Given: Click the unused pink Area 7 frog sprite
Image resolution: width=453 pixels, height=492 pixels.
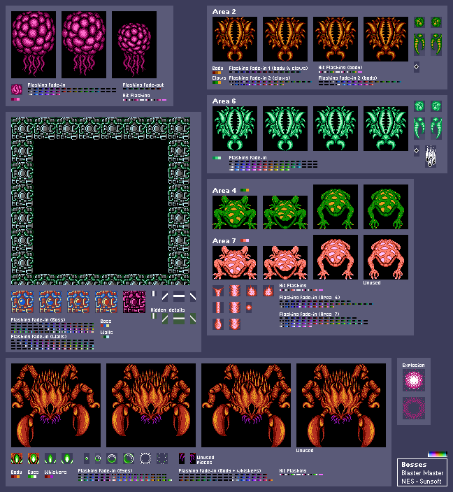Looking at the screenshot, I should click(x=386, y=256).
